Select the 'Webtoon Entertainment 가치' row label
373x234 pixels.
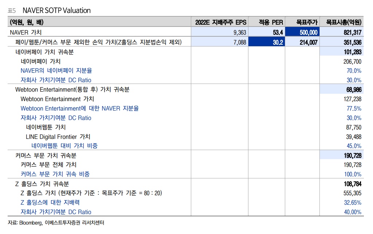[x=57, y=99]
